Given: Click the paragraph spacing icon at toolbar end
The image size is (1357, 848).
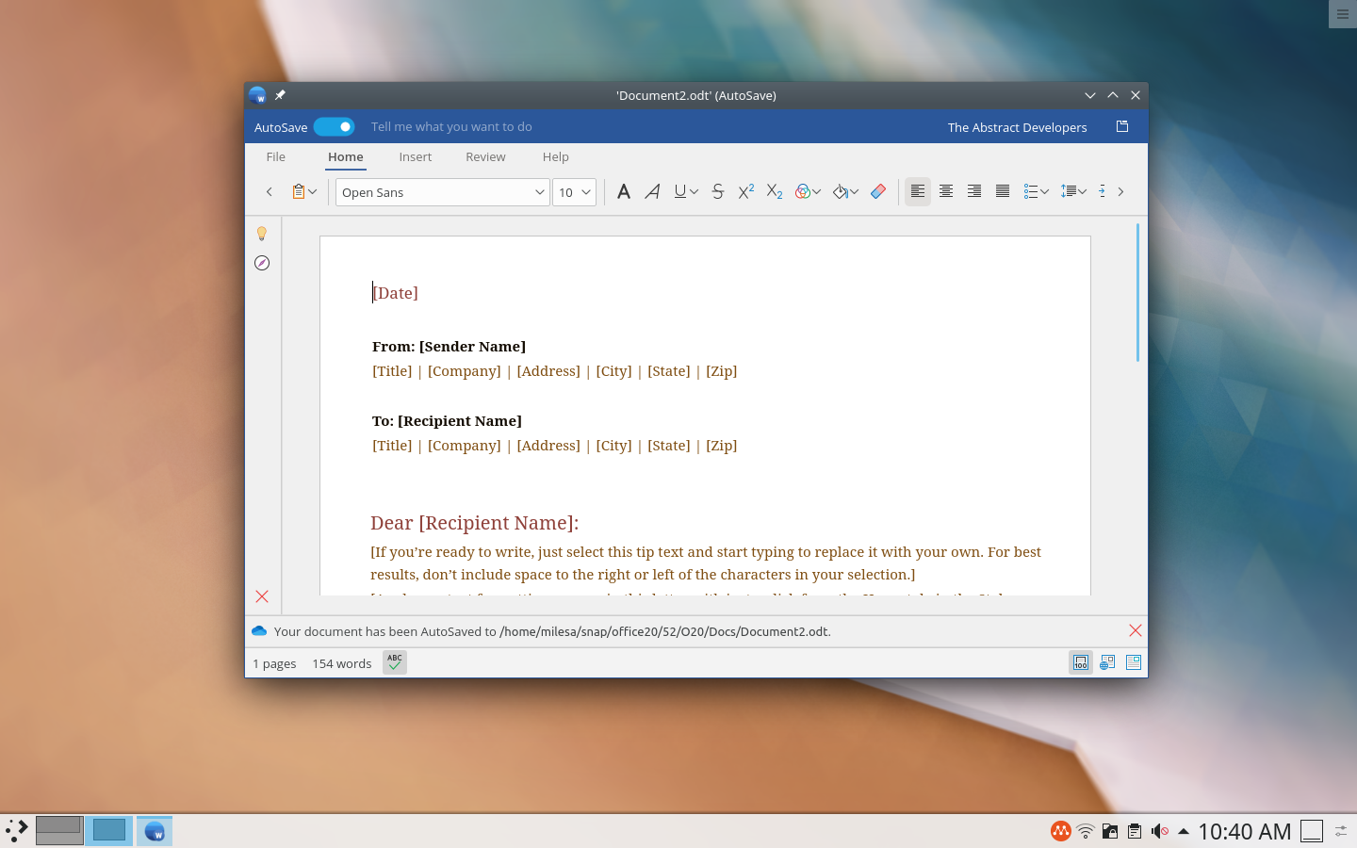Looking at the screenshot, I should tap(1102, 191).
